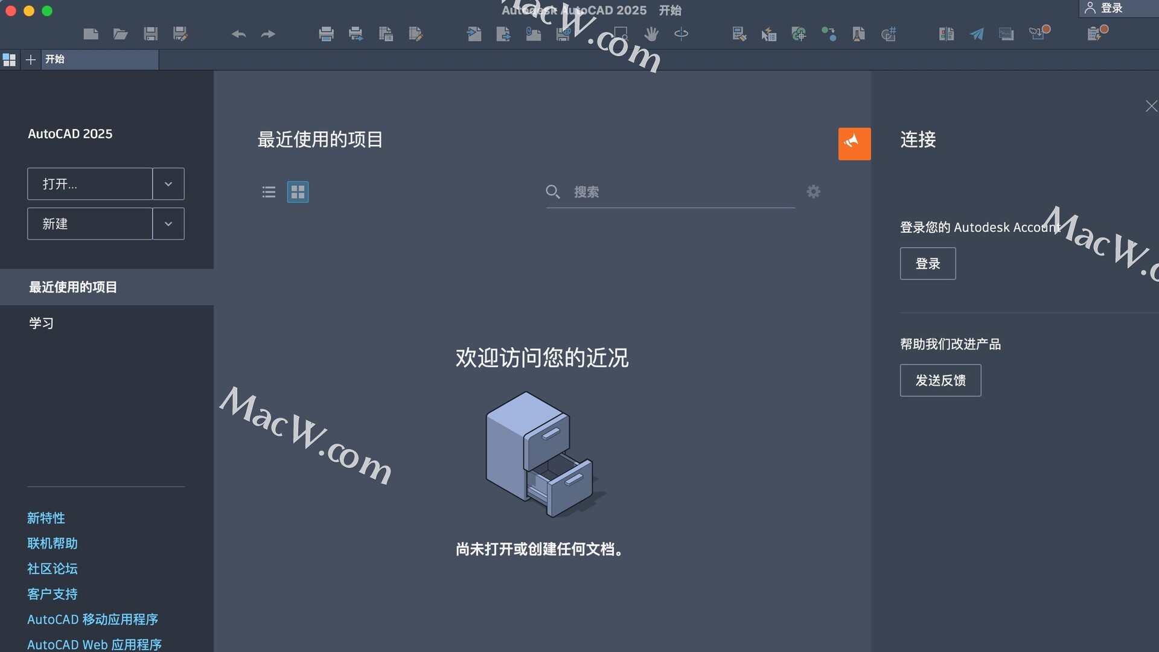Create a new drawing from toolbar
The height and width of the screenshot is (652, 1159).
click(91, 34)
